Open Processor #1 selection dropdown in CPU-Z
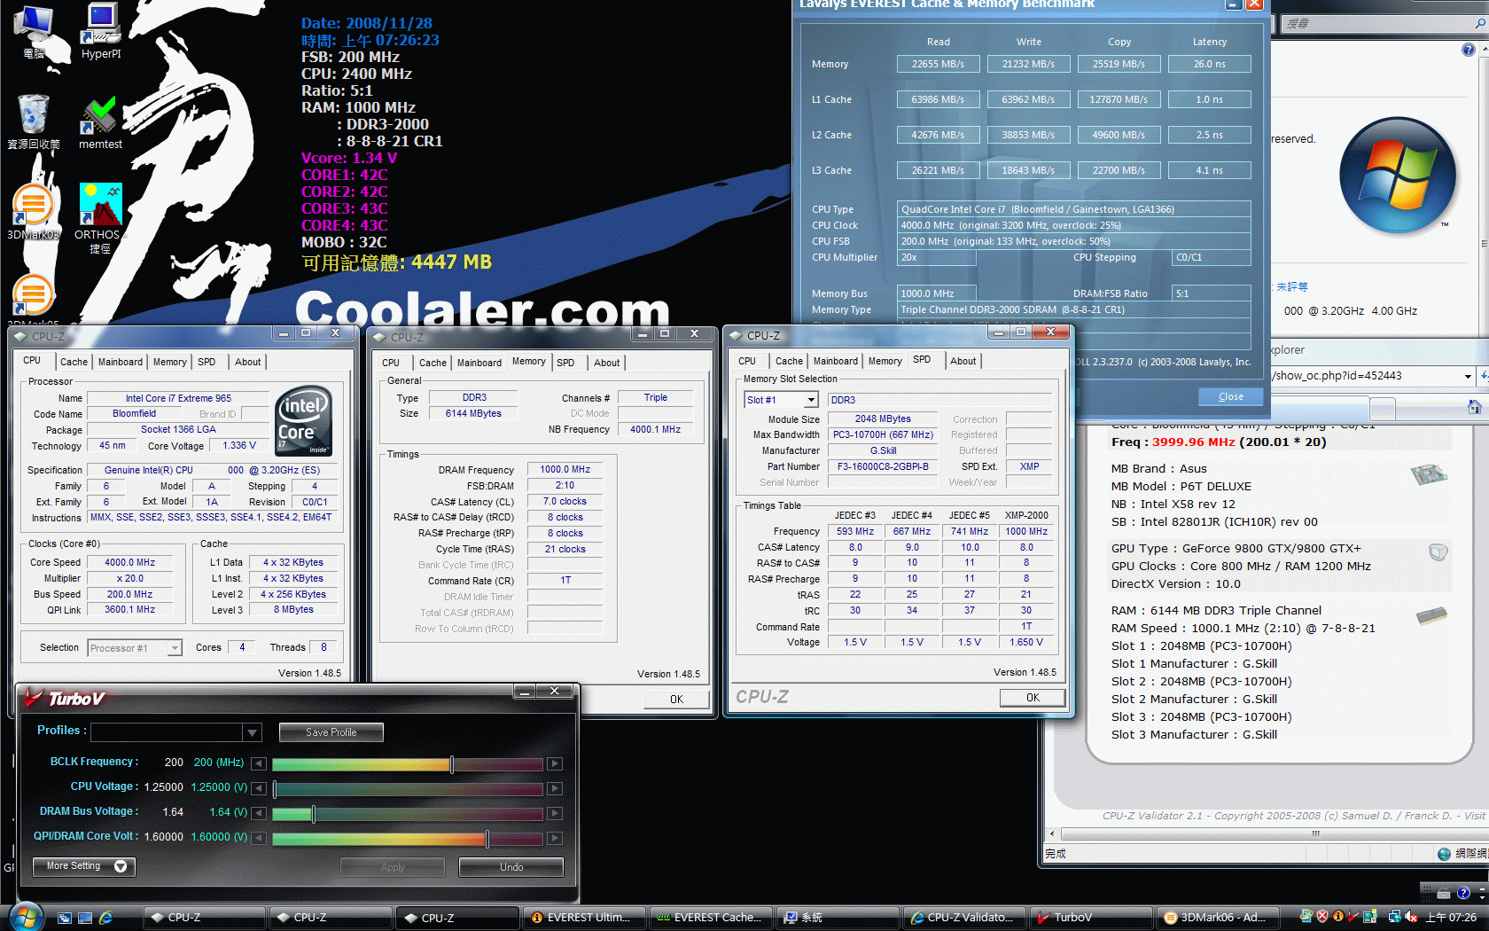 pyautogui.click(x=175, y=648)
